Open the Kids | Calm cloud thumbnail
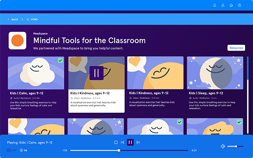The image size is (253, 158). pyautogui.click(x=36, y=73)
